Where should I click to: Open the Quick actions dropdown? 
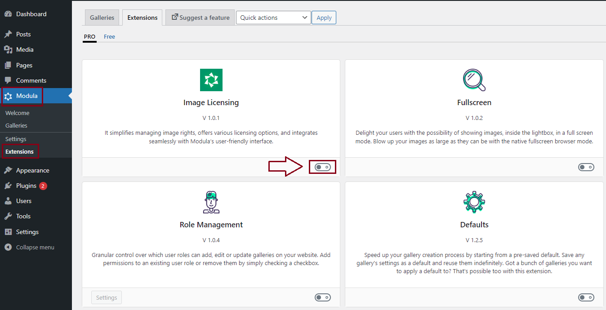[273, 18]
